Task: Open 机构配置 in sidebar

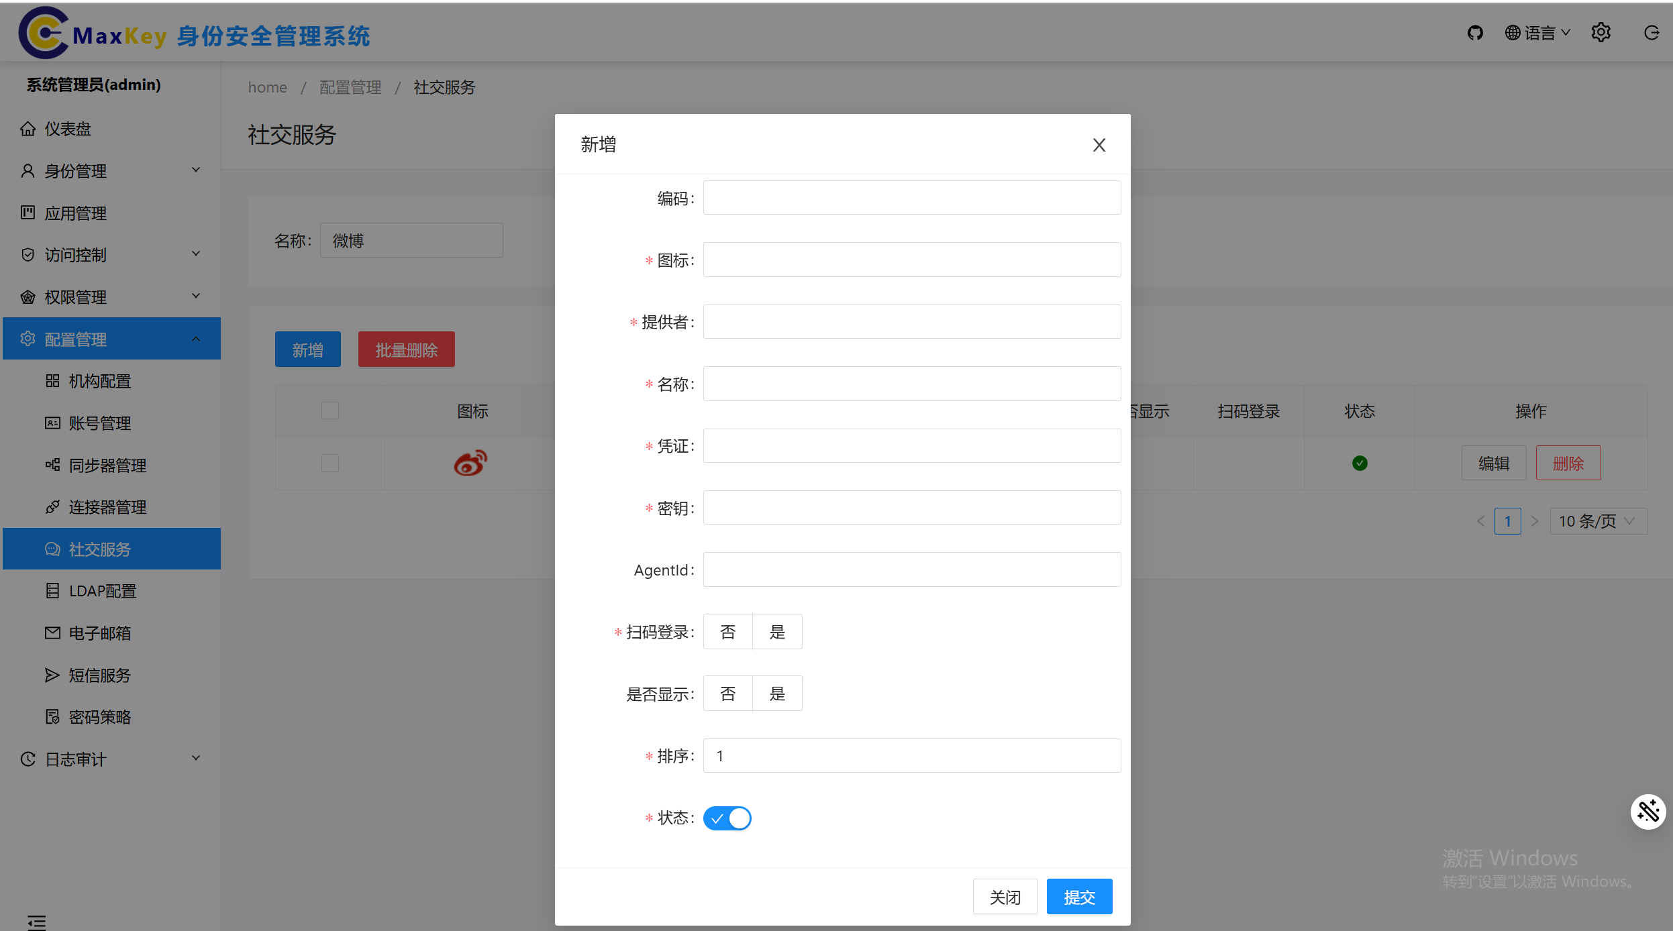Action: [x=99, y=381]
